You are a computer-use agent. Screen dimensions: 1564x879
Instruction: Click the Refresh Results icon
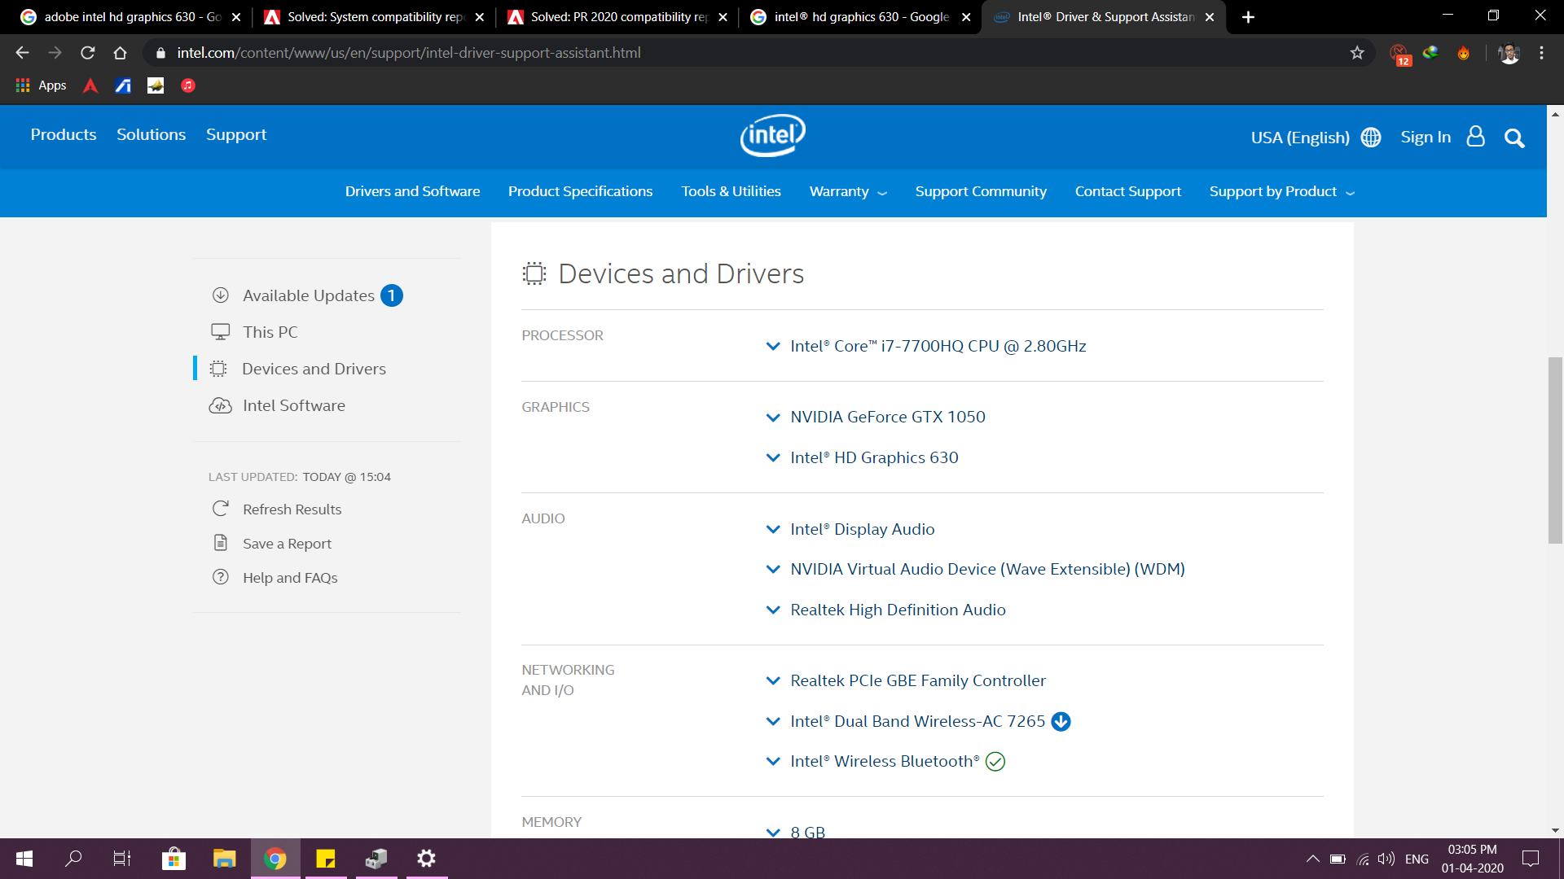[x=220, y=508]
